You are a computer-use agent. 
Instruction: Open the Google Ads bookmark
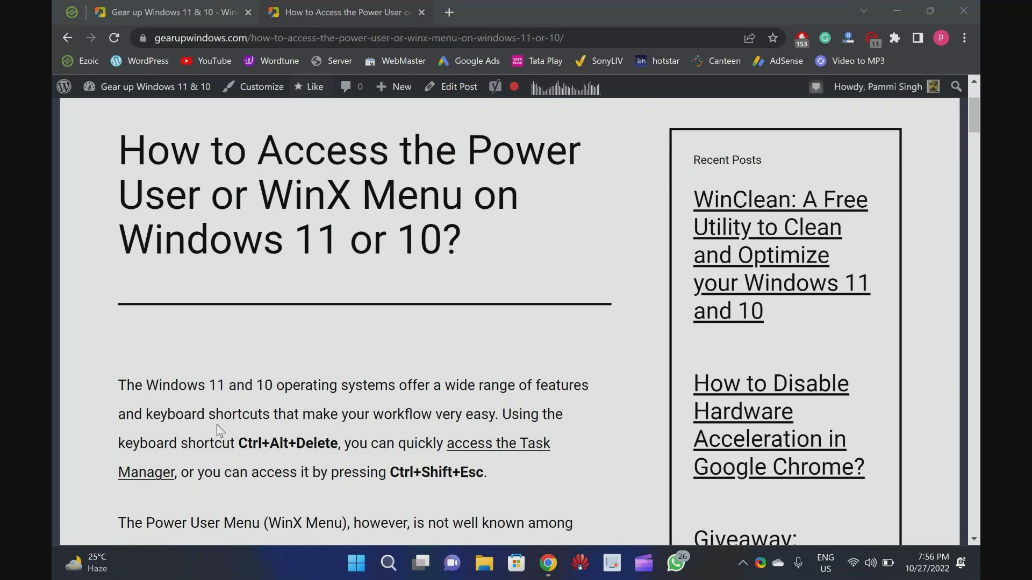(x=469, y=61)
